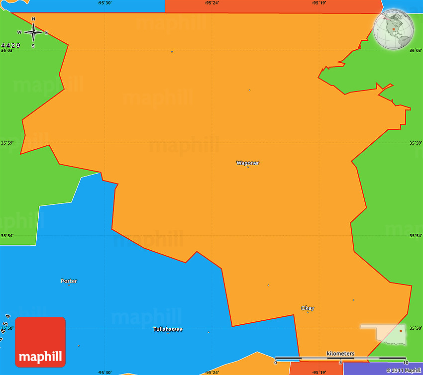Select the Porter town label
423x375 pixels.
(x=69, y=281)
